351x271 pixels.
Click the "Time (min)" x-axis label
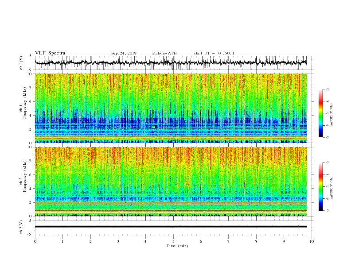tap(177, 246)
